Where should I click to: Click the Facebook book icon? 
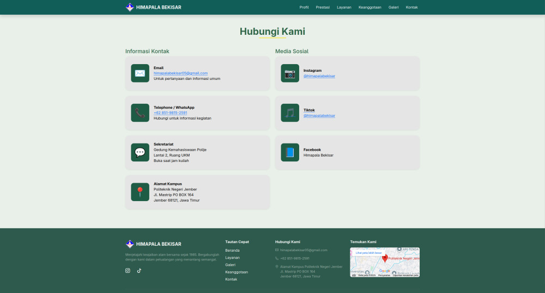pos(290,152)
